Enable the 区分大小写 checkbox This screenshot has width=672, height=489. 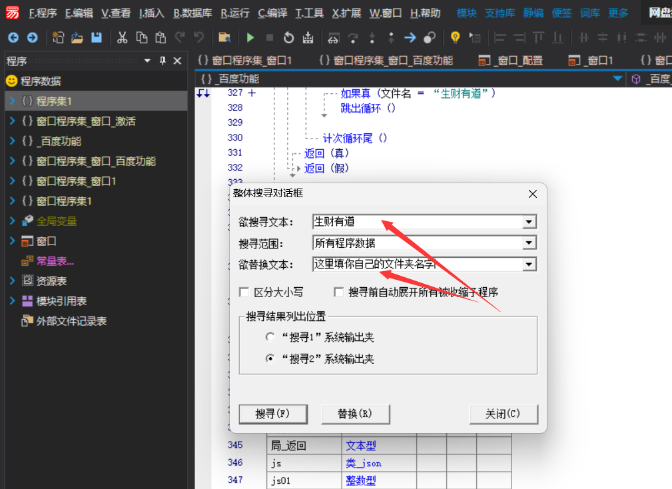coord(244,292)
